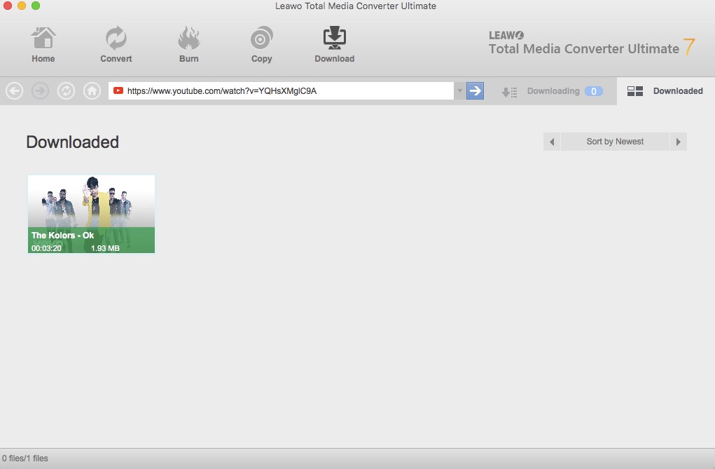The height and width of the screenshot is (469, 715).
Task: Open the Sort by Newest selector
Action: pos(615,142)
